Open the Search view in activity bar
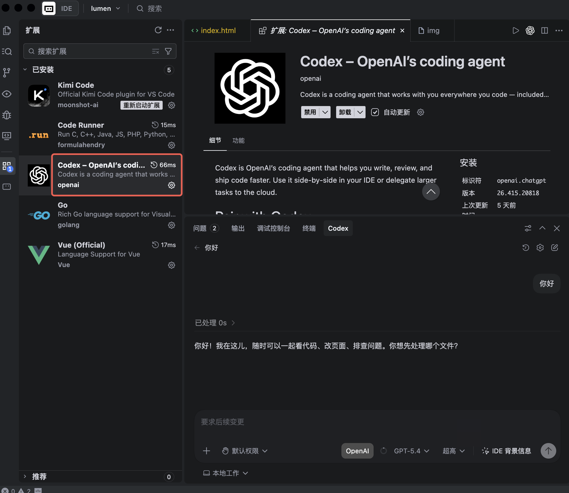 (x=7, y=51)
